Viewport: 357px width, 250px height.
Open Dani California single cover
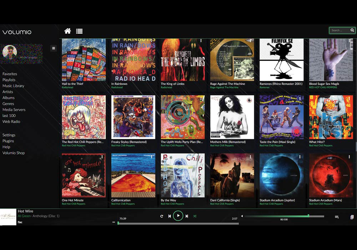click(x=232, y=175)
